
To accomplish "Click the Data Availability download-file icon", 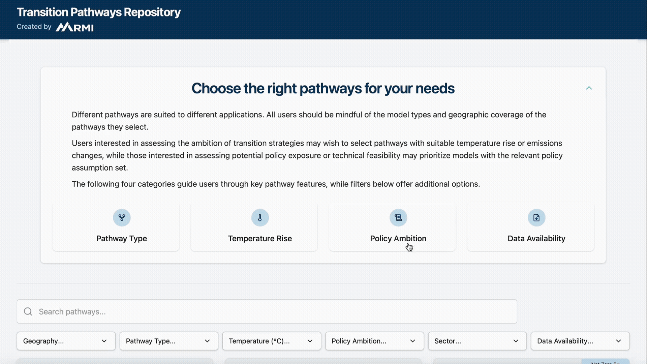I will point(536,218).
